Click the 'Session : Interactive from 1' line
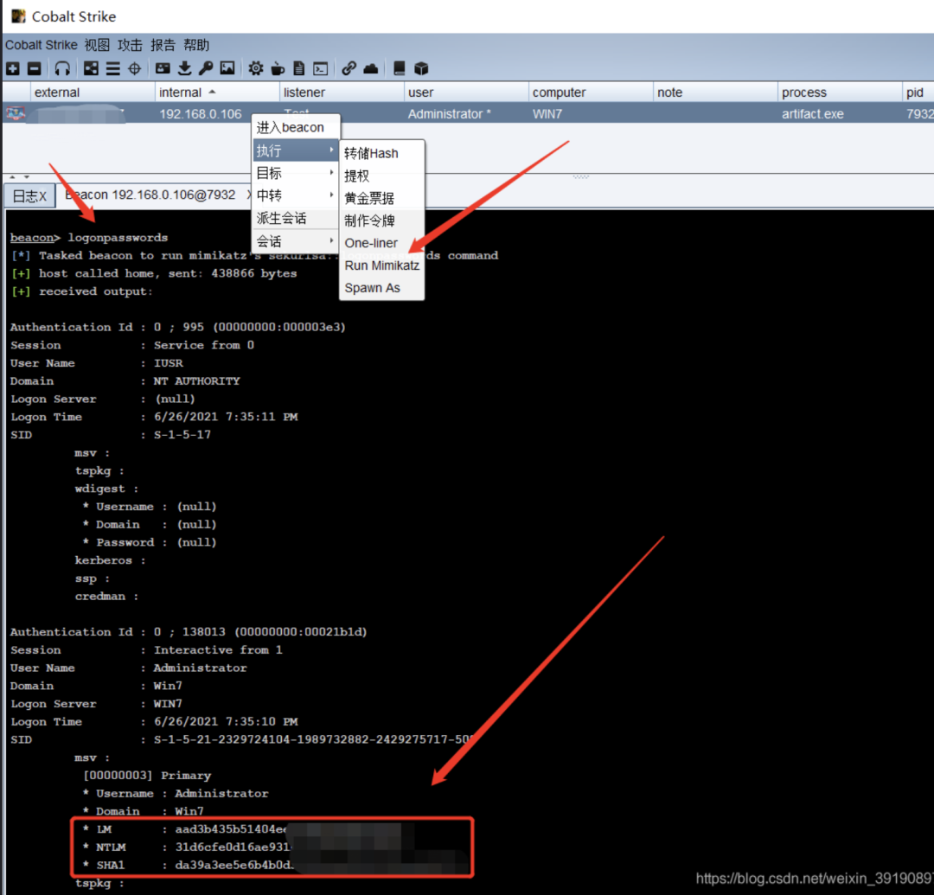The height and width of the screenshot is (895, 934). tap(146, 650)
